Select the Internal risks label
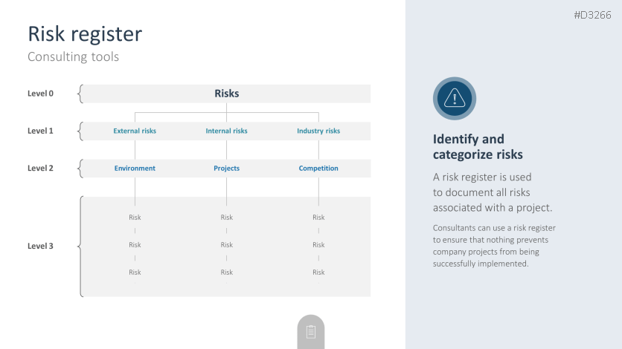This screenshot has width=622, height=349. tap(226, 131)
